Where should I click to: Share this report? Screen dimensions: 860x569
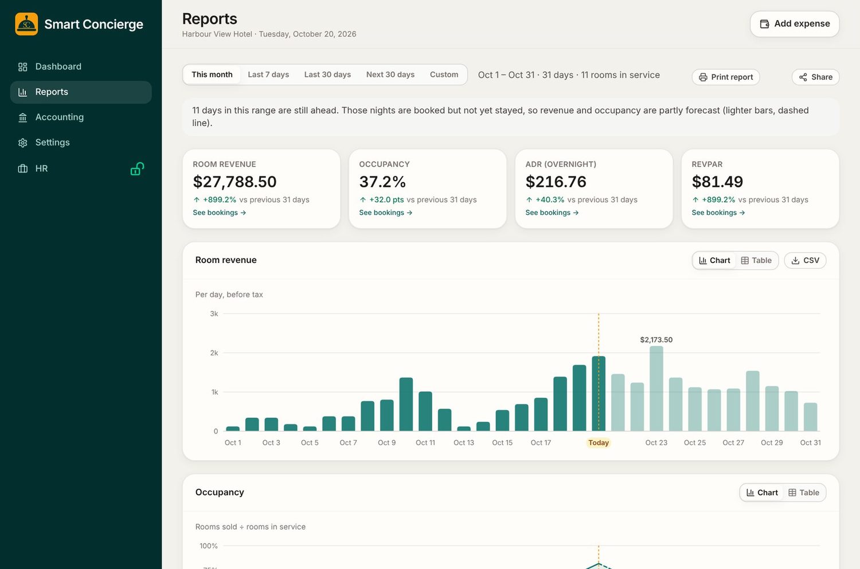(815, 77)
